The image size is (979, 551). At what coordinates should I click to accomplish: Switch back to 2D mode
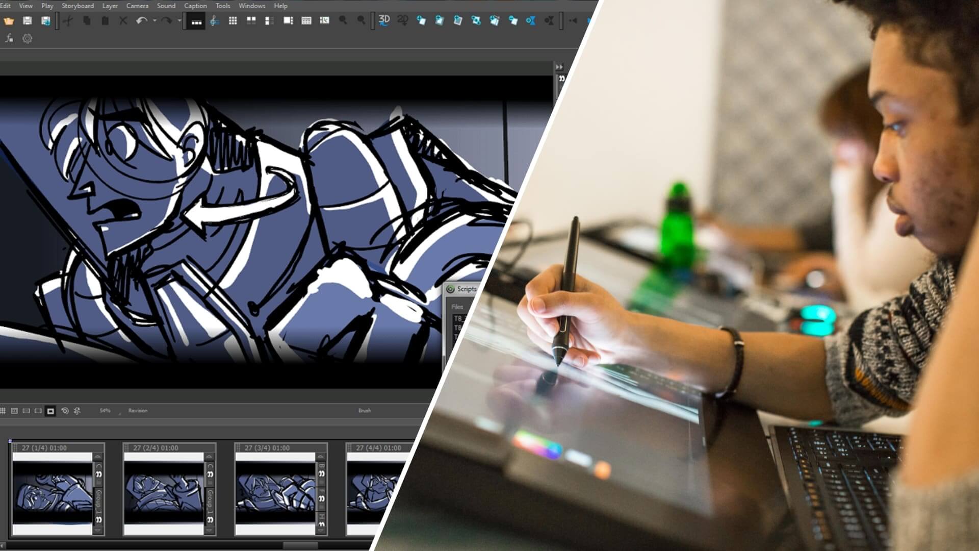tap(403, 20)
